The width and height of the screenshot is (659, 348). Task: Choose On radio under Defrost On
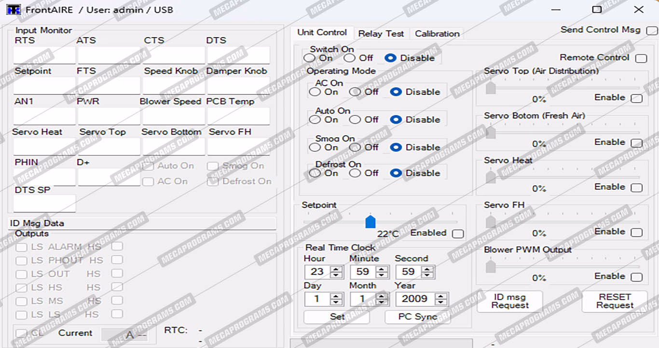coord(315,173)
